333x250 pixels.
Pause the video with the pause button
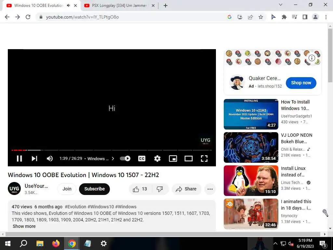19,159
